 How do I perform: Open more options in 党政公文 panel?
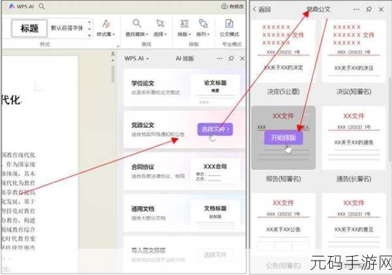[356, 9]
